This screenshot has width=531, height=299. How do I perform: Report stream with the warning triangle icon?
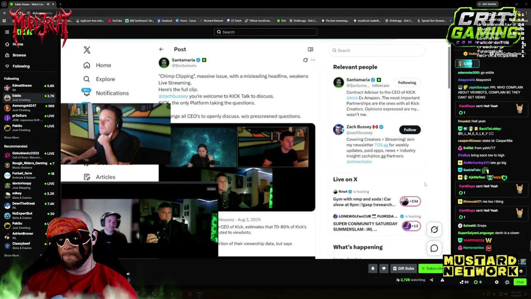coord(442,280)
